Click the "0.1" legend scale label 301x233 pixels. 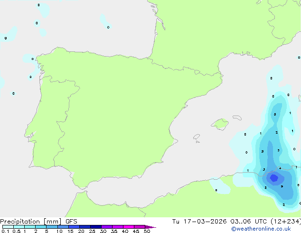tap(5, 231)
